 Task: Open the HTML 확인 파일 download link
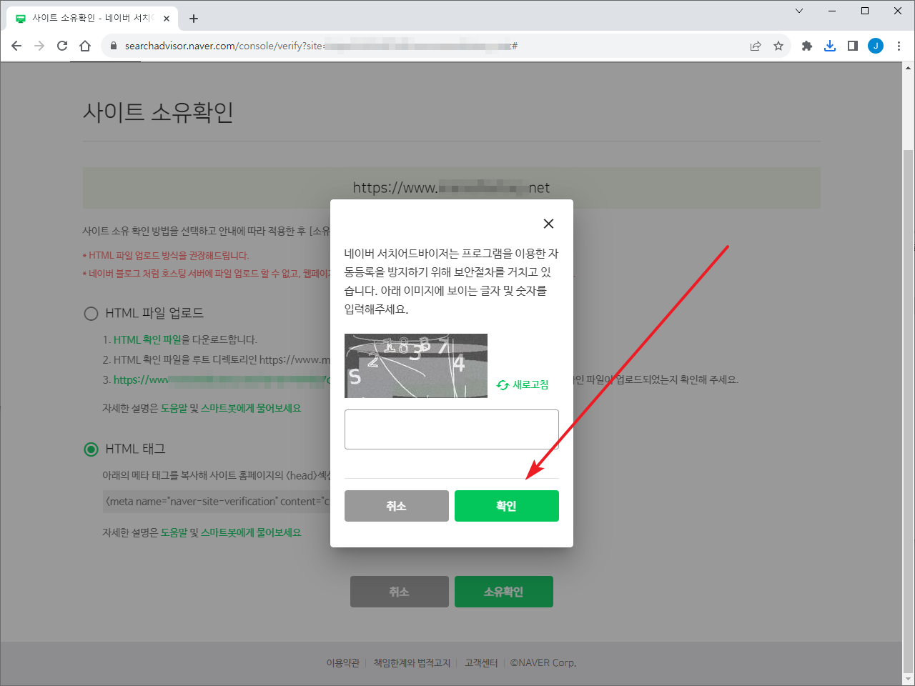coord(147,339)
